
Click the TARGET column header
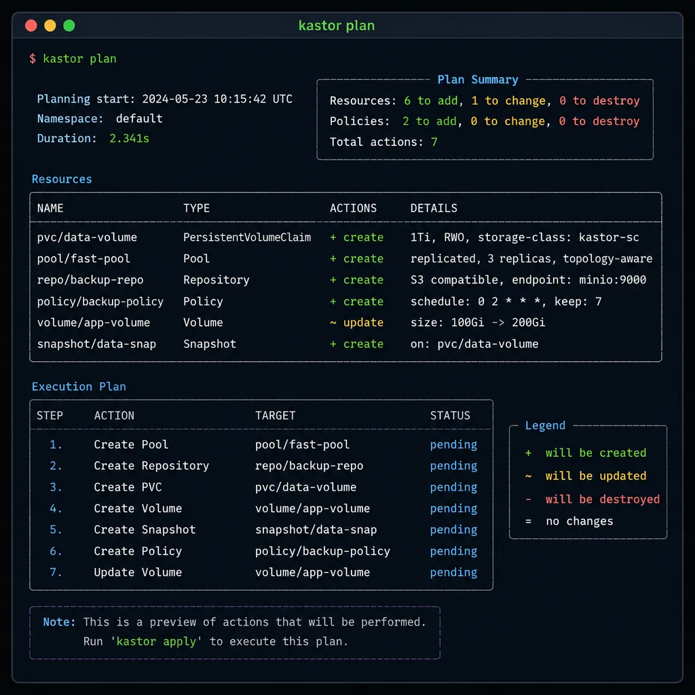tap(276, 416)
